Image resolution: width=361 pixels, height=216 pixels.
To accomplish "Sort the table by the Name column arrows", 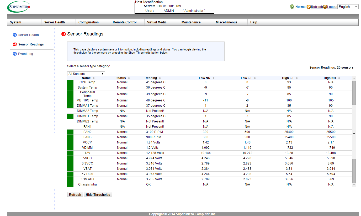I will click(x=94, y=78).
